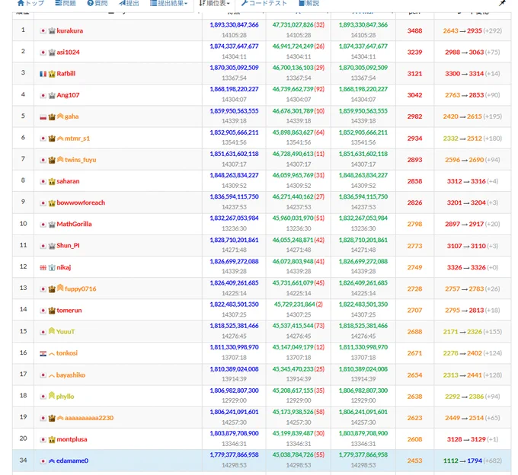This screenshot has width=518, height=475.
Task: Open montplusa's user profile
Action: pyautogui.click(x=72, y=439)
